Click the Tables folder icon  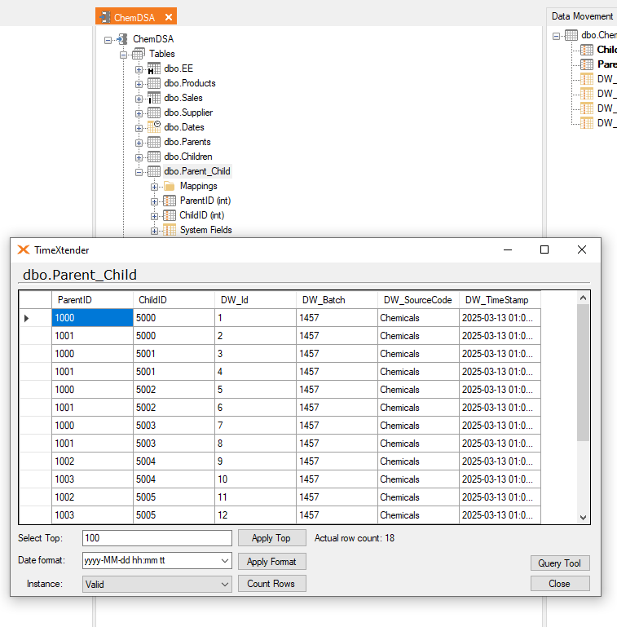click(x=139, y=54)
